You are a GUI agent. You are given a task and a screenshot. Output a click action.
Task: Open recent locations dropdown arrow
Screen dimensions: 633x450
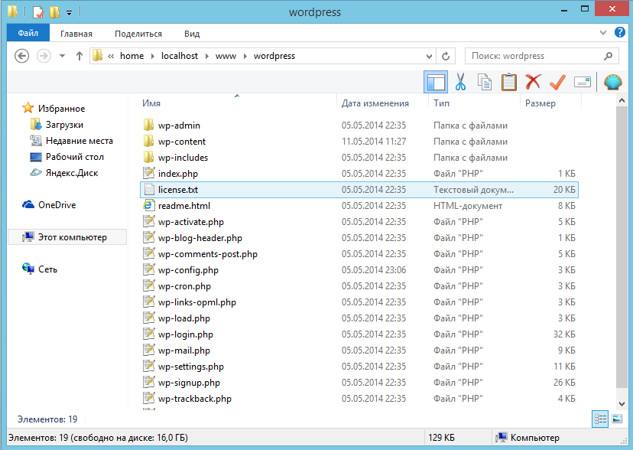click(62, 56)
